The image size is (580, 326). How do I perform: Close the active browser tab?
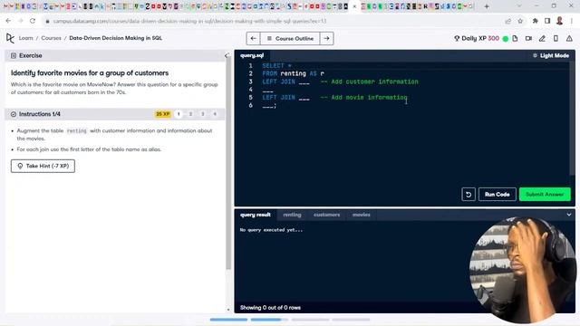(354, 6)
